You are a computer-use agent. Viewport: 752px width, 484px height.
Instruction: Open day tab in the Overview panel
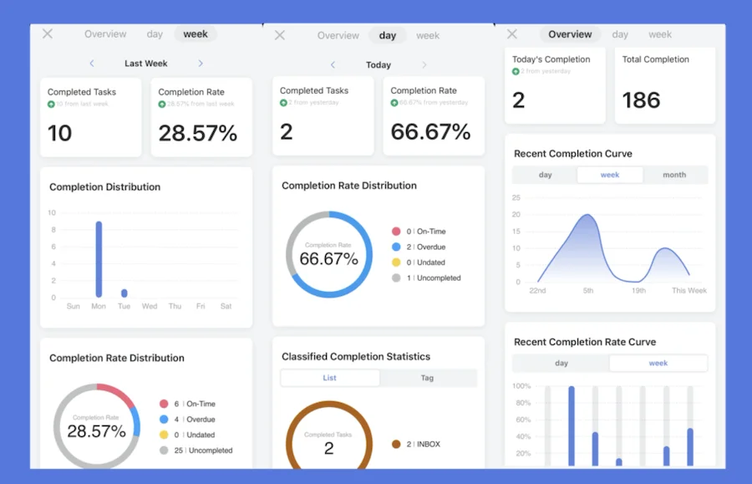[620, 34]
